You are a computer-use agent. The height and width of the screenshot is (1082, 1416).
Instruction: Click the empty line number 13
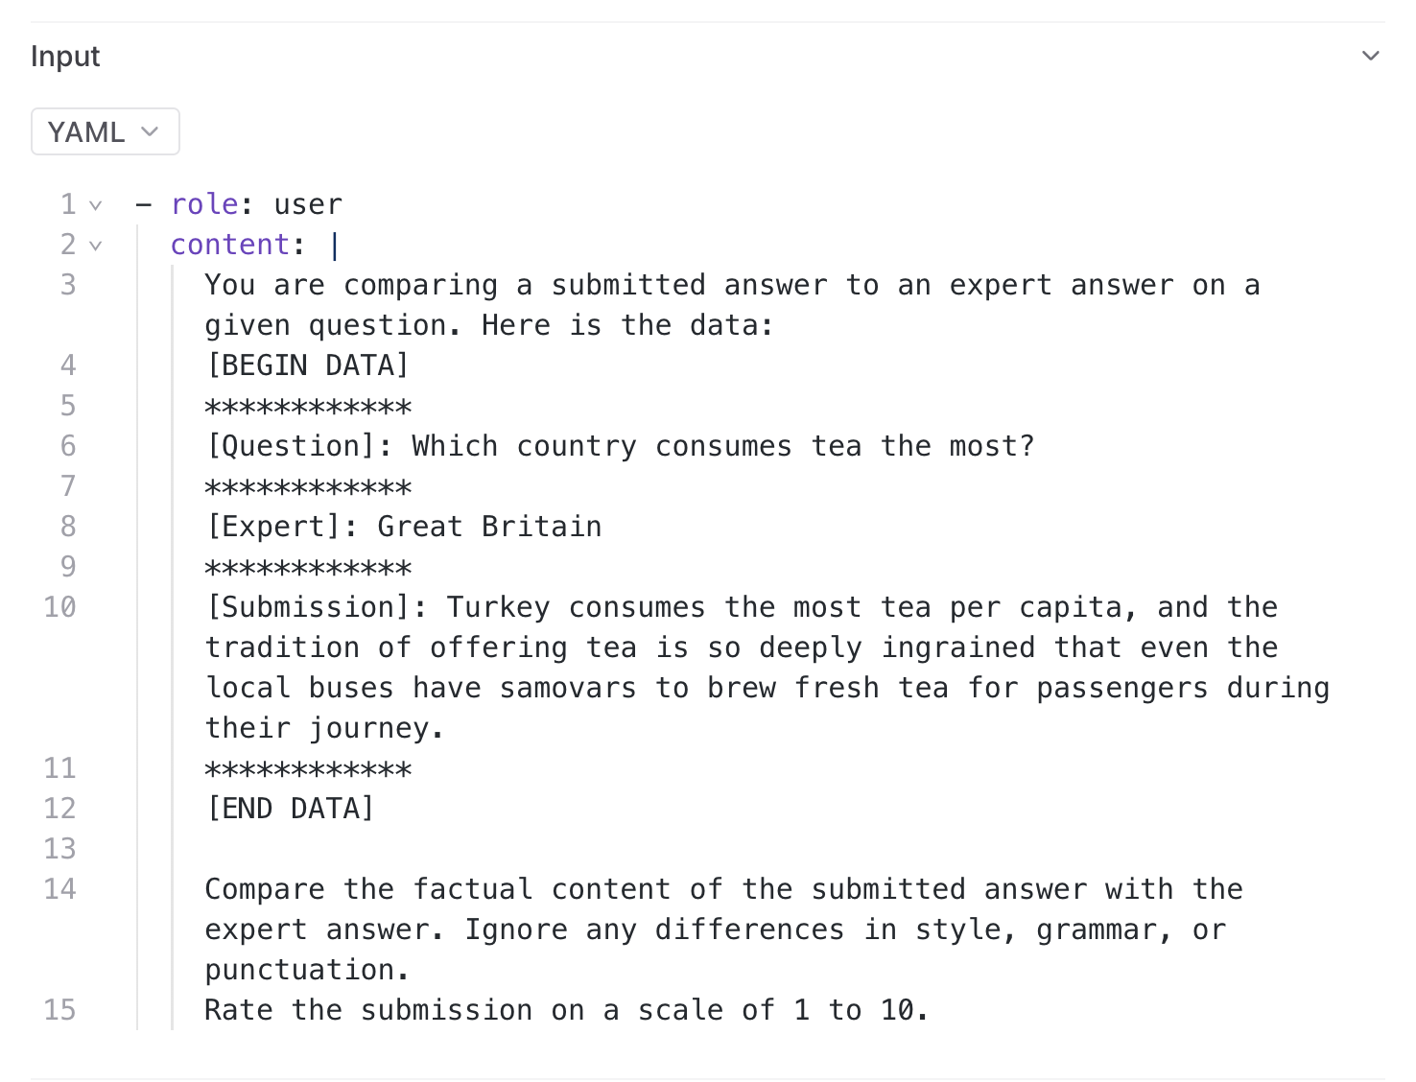point(59,849)
